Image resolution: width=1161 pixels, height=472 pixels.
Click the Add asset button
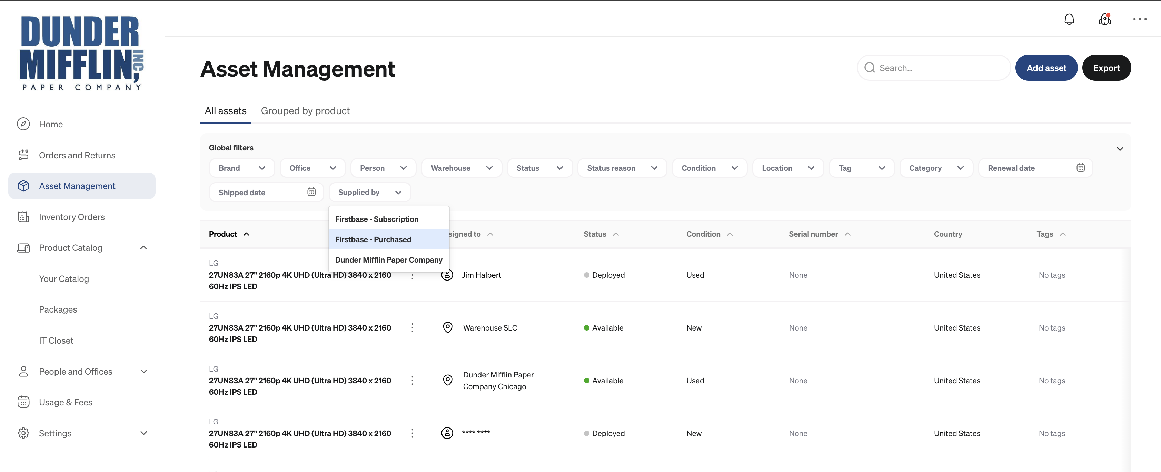(1046, 68)
